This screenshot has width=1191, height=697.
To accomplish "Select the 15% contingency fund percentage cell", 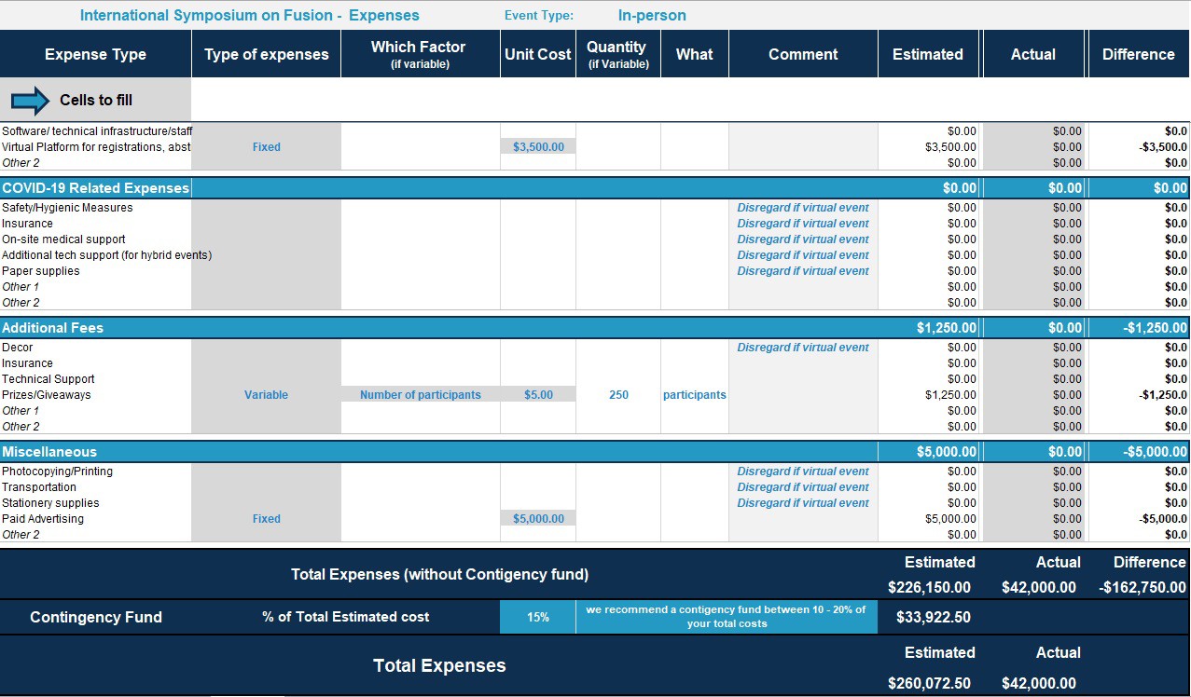I will tap(537, 617).
